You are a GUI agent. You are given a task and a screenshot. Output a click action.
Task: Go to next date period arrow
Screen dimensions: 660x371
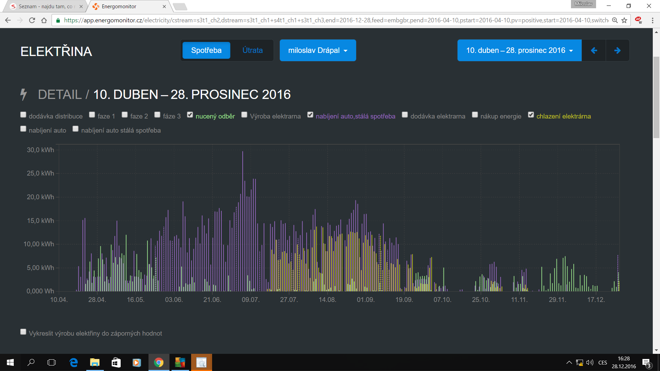coord(617,50)
